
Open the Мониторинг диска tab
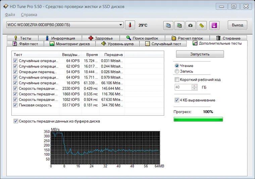pos(69,44)
